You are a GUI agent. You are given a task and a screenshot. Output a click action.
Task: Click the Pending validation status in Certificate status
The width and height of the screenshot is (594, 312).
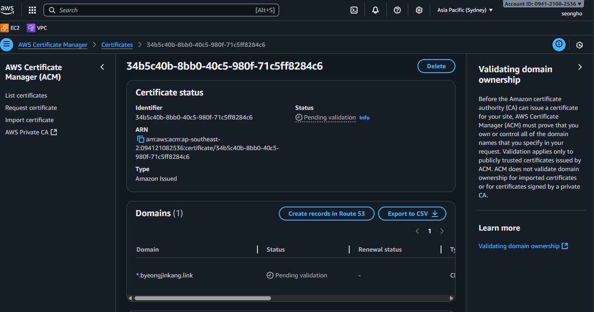click(326, 117)
